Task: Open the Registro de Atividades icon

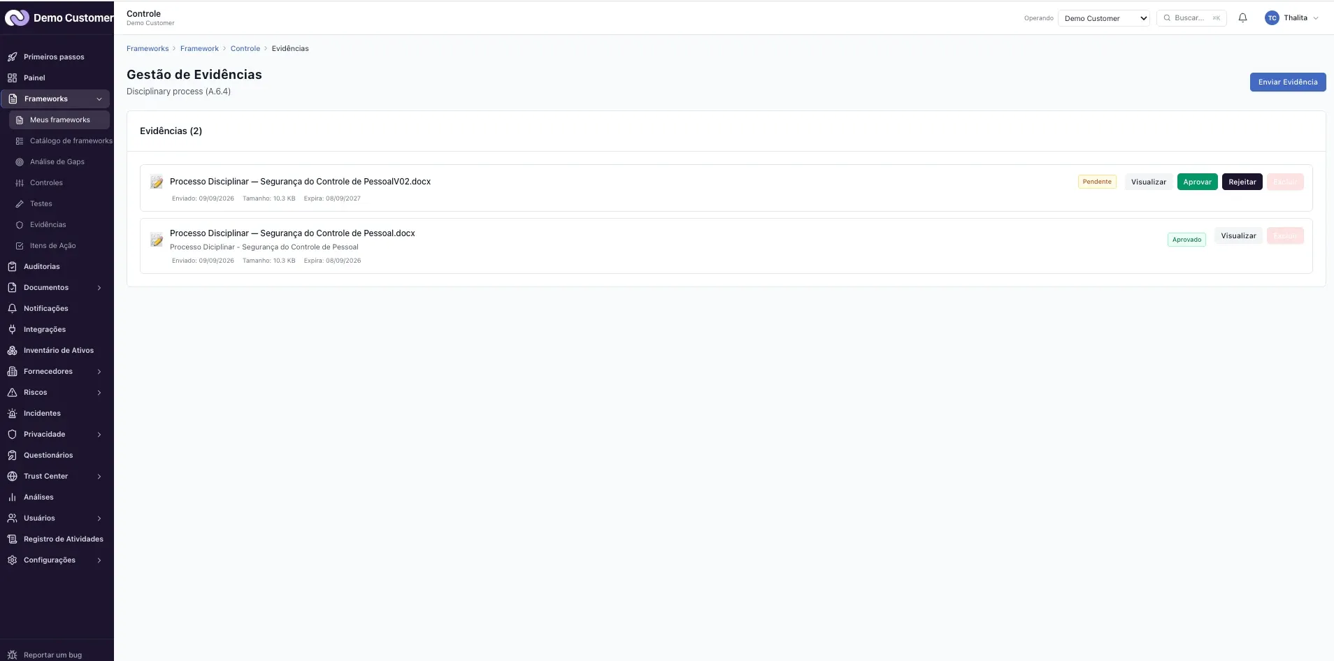Action: coord(12,539)
